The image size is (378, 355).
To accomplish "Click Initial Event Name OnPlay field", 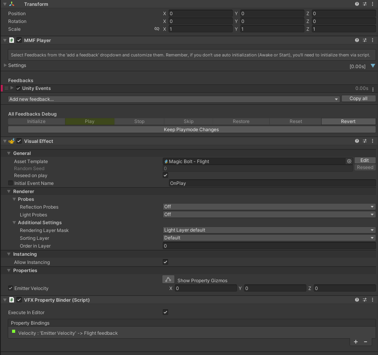I will [272, 183].
